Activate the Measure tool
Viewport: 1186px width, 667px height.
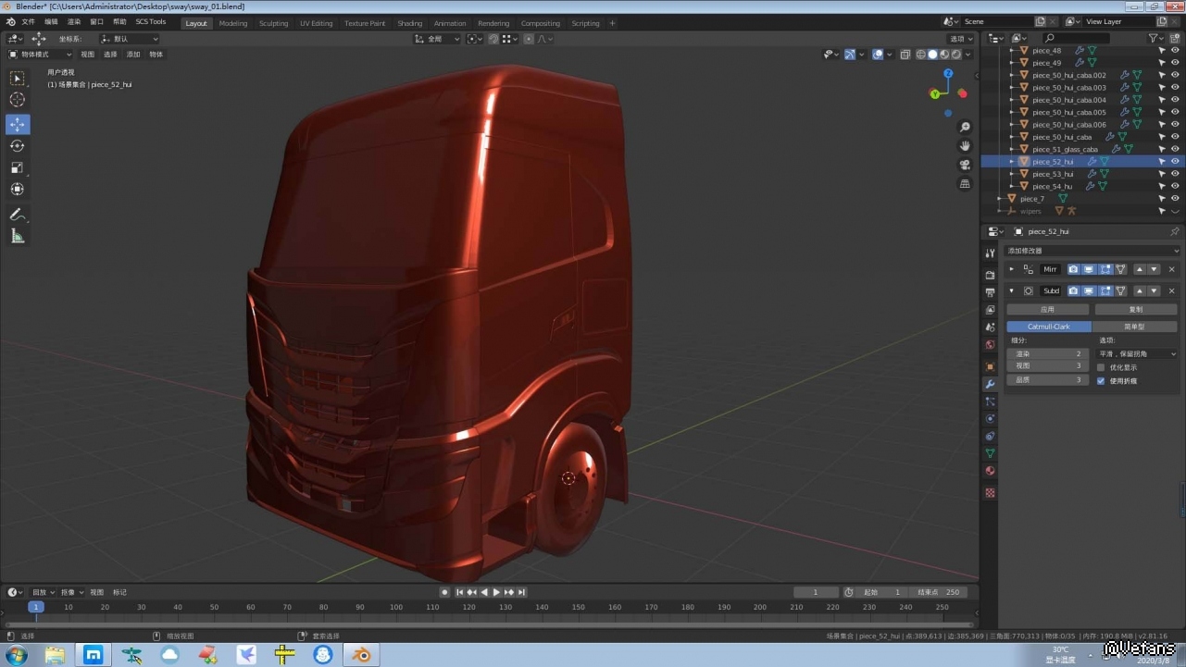tap(18, 237)
